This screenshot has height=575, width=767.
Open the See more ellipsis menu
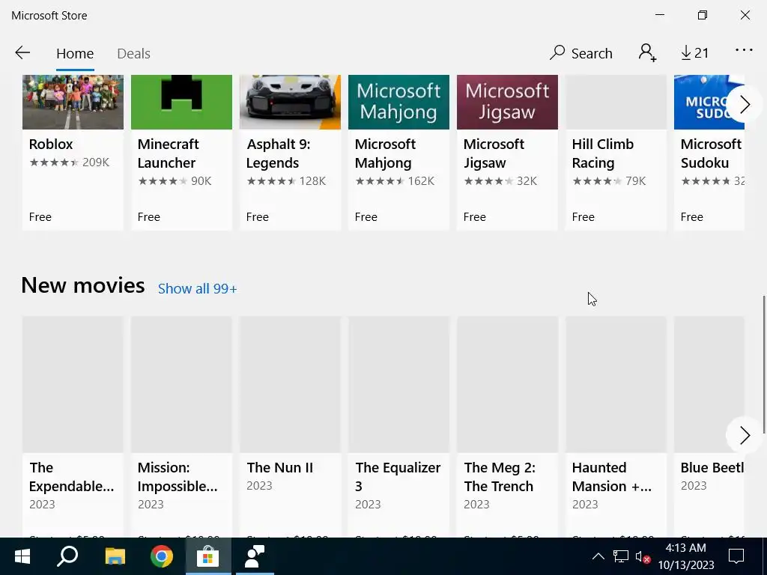tap(744, 50)
